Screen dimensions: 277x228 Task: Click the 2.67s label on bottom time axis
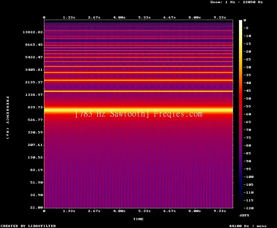click(x=94, y=211)
